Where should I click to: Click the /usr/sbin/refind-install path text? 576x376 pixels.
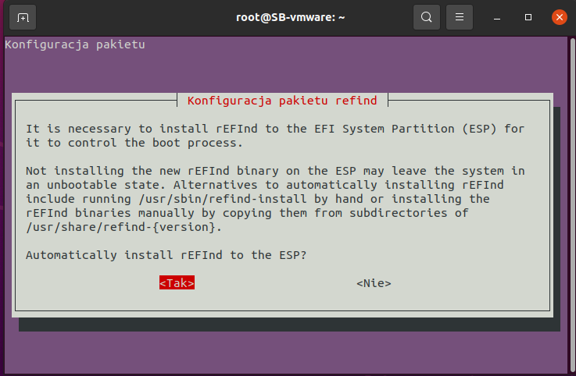tap(164, 200)
